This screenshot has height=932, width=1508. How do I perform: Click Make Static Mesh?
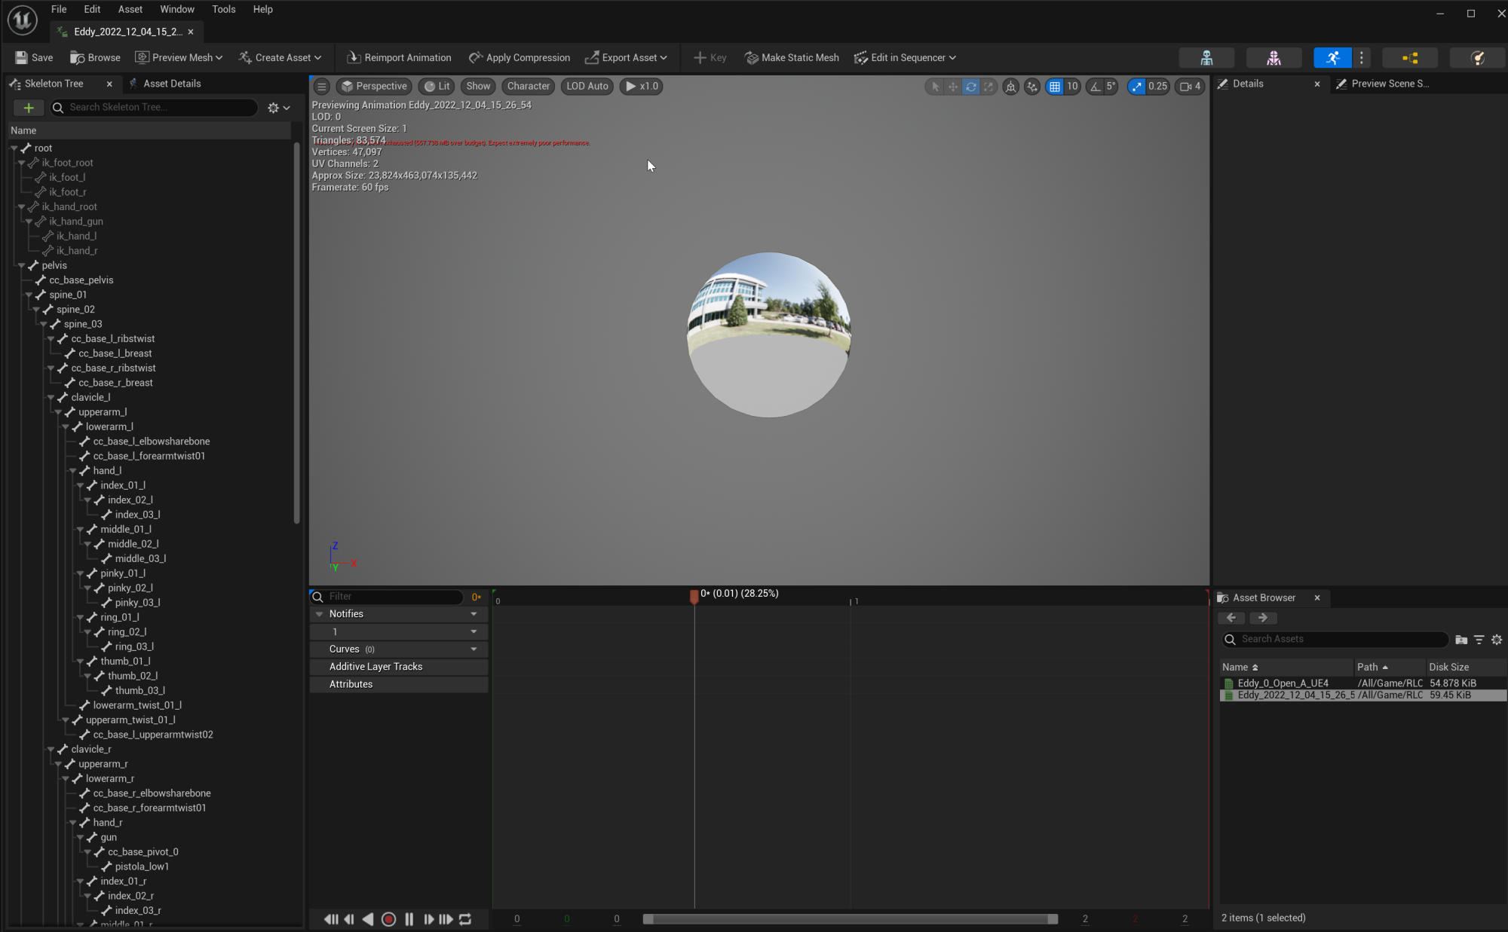[x=792, y=57]
